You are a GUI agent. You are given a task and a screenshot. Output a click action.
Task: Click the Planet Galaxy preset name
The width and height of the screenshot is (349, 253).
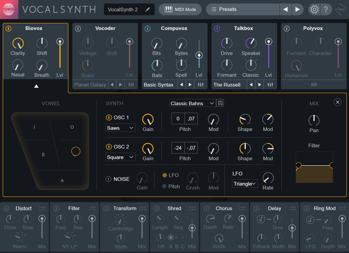(90, 85)
